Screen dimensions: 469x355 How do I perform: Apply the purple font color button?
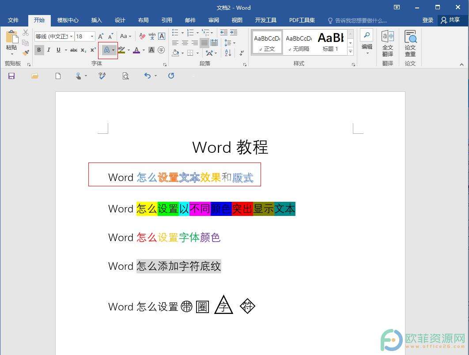pyautogui.click(x=137, y=50)
